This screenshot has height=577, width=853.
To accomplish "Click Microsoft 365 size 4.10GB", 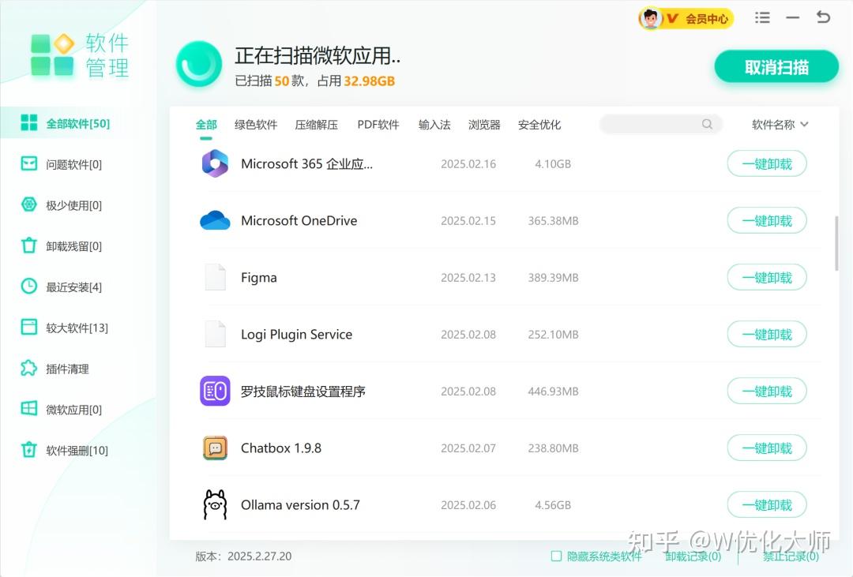I will point(553,163).
